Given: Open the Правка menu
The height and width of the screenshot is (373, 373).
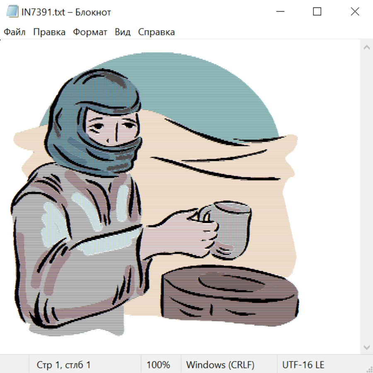Looking at the screenshot, I should pos(49,32).
